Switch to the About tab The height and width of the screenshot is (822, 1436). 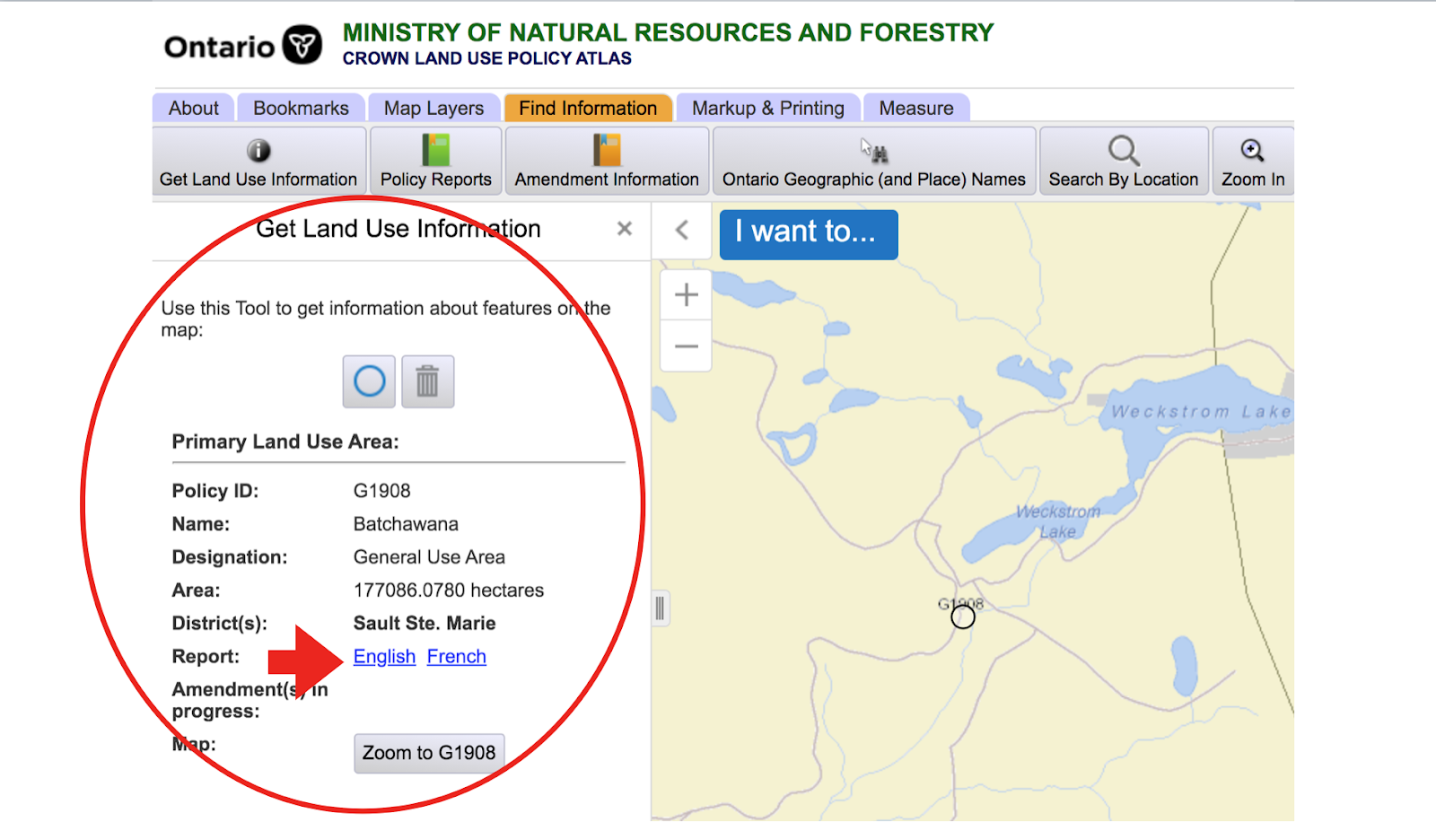194,108
